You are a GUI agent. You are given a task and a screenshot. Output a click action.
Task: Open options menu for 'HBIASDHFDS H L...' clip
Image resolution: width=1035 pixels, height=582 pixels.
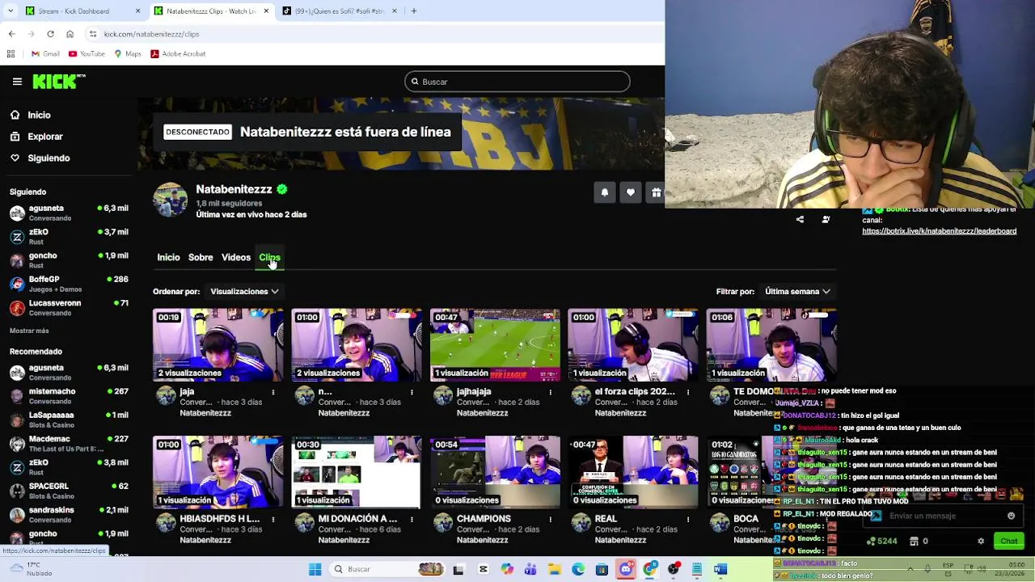(x=273, y=519)
